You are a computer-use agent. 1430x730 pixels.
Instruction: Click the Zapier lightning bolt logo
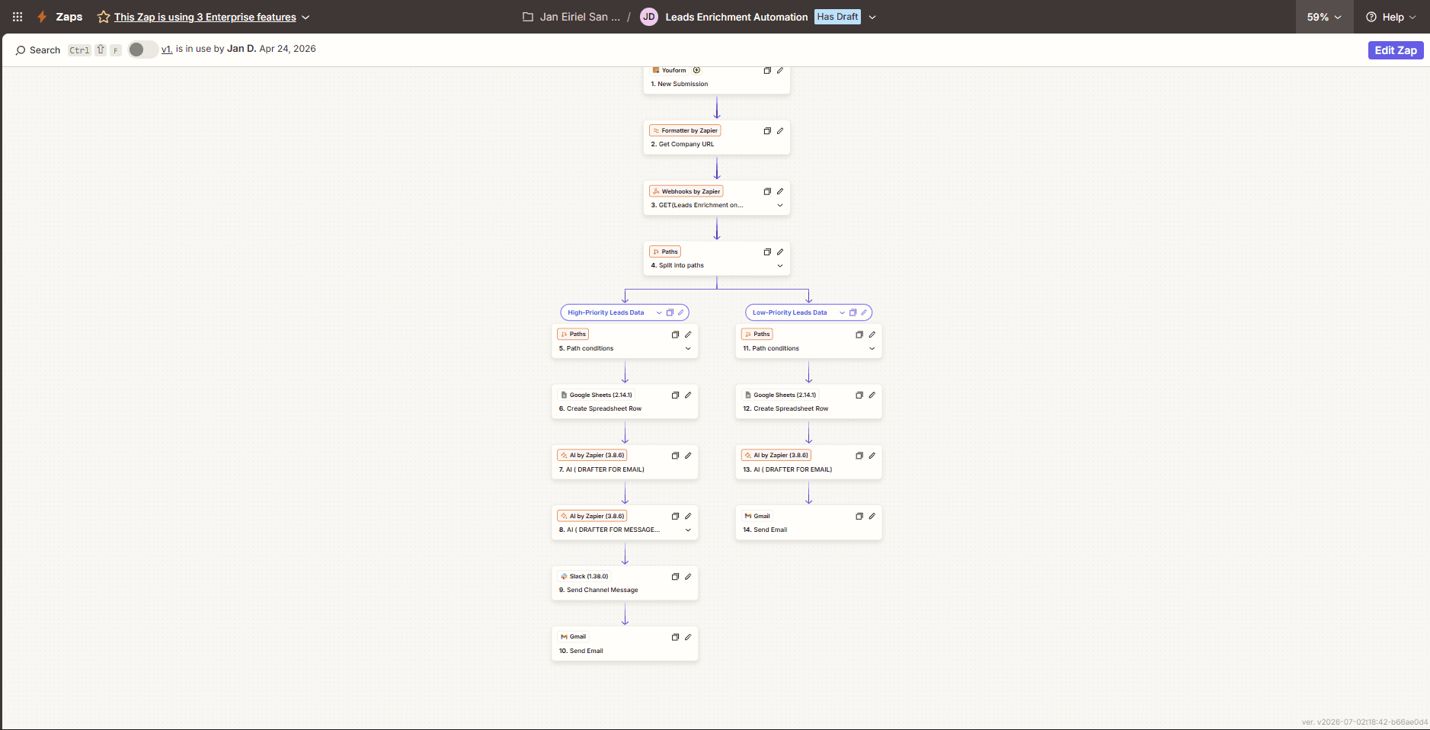point(42,17)
